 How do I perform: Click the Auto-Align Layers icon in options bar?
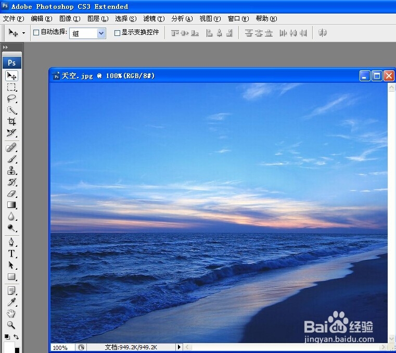coord(323,33)
